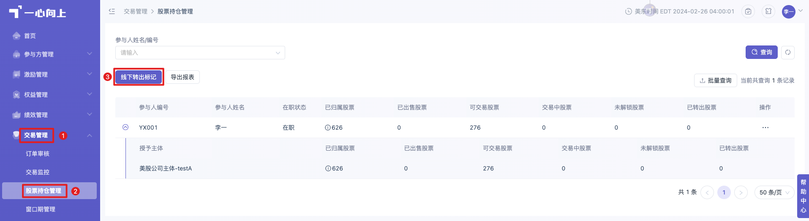Open the three-dot actions for YX001
This screenshot has height=221, width=809.
765,128
